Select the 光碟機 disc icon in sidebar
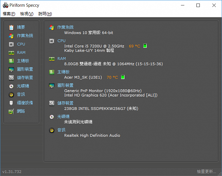 click(x=11, y=86)
